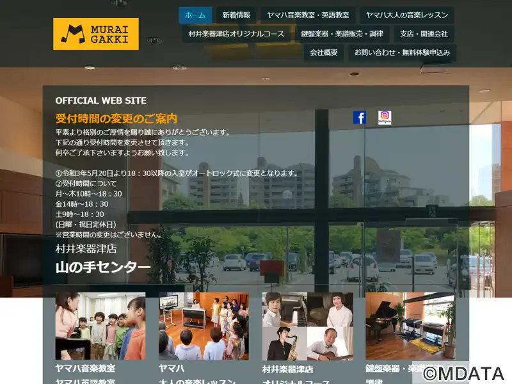Viewport: 512px width, 384px height.
Task: Open お問い合わせ・無料体験申込み menu item
Action: (x=403, y=52)
